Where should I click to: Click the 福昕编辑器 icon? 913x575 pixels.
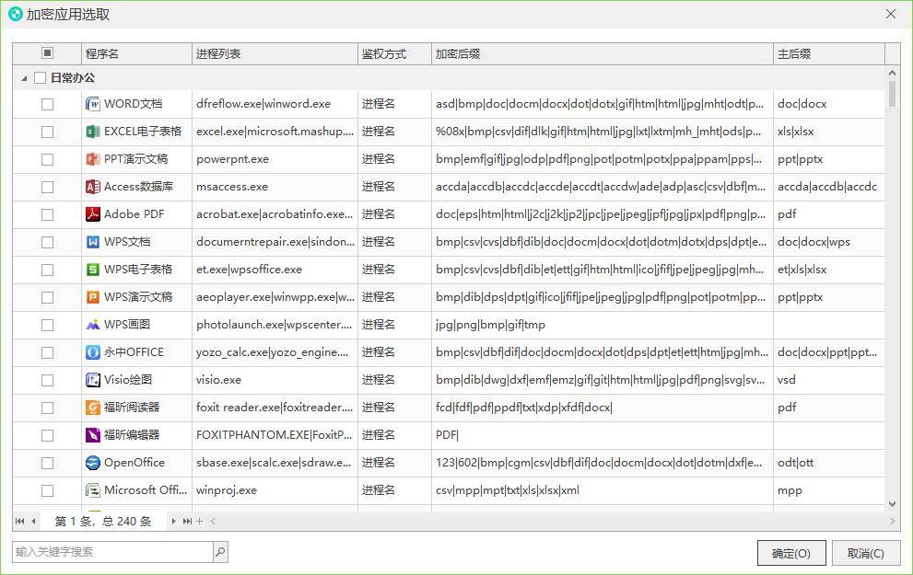point(92,435)
